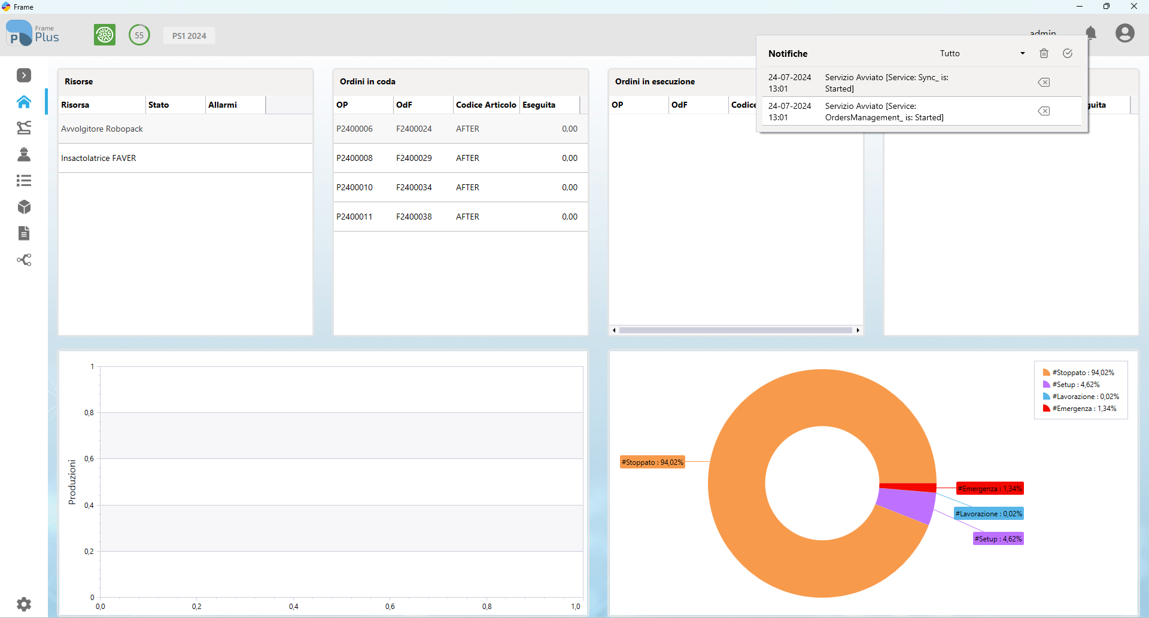Open the admin user profile avatar
Viewport: 1149px width, 618px height.
point(1124,33)
